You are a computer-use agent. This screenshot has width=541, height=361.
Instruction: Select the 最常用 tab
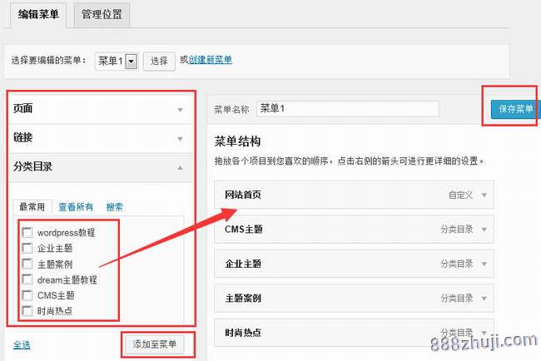pos(32,207)
